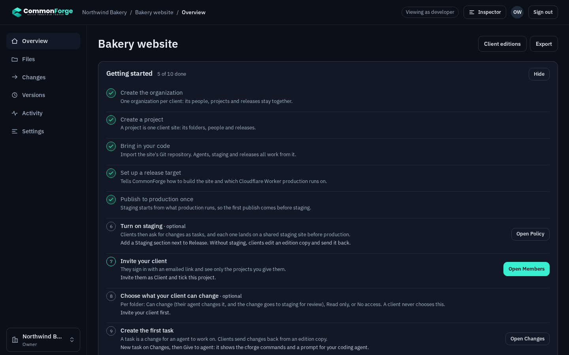
Task: Click step number 7 circle for Invite your client
Action: (x=111, y=262)
